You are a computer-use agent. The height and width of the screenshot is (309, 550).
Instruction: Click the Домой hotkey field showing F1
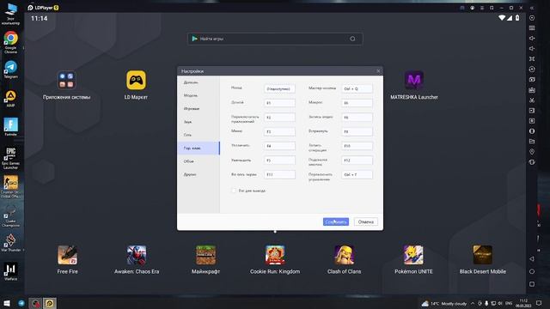coord(279,103)
